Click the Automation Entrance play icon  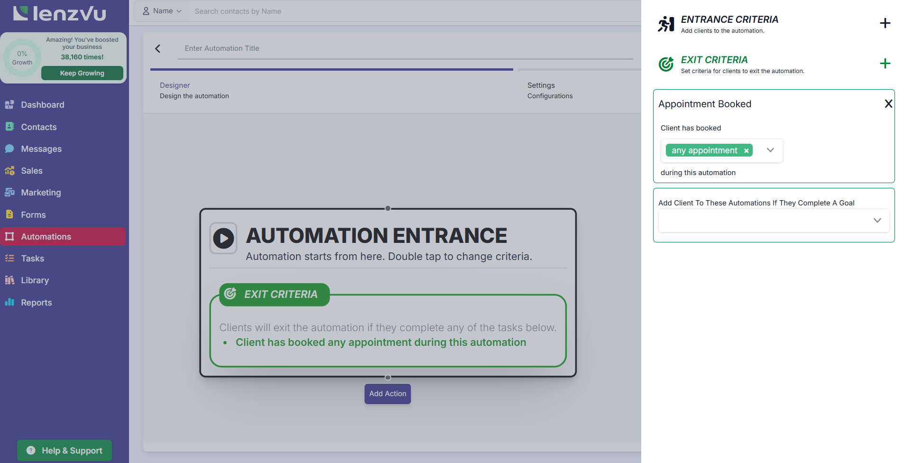tap(223, 238)
